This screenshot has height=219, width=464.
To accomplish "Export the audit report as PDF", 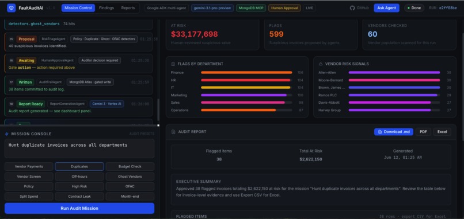I will (423, 132).
